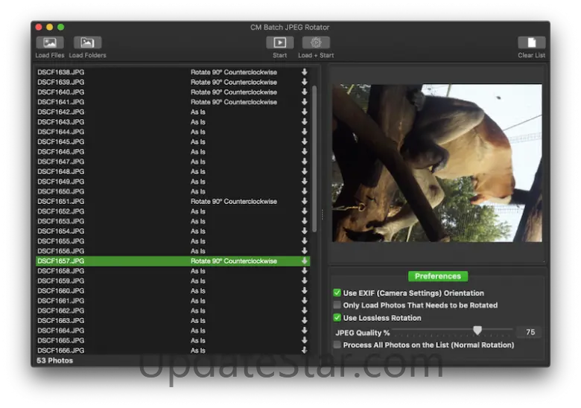The width and height of the screenshot is (581, 408).
Task: Click the monkey photo preview image
Action: coord(436,163)
